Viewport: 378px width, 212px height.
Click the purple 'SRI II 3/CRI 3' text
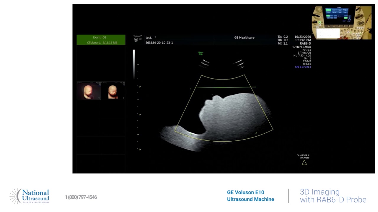pos(303,67)
